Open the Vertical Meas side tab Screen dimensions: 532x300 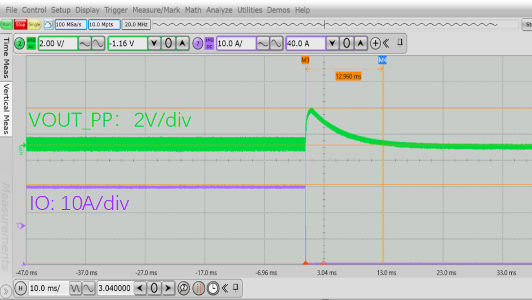[x=7, y=109]
